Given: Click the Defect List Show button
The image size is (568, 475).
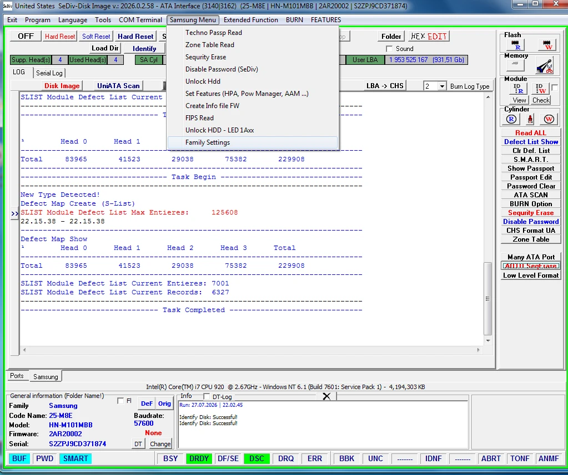Looking at the screenshot, I should [531, 142].
